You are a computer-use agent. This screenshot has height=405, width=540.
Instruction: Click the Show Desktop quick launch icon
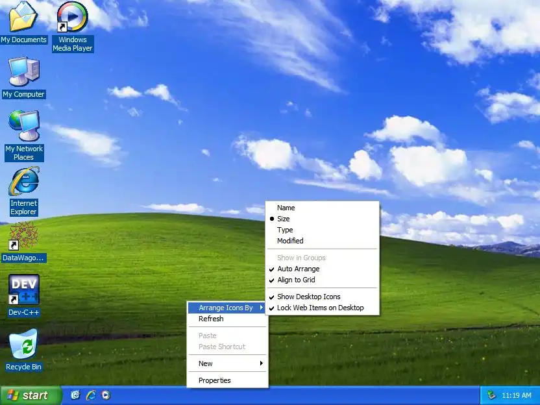coord(75,395)
